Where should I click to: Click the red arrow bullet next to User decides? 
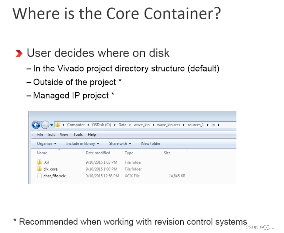tap(19, 53)
